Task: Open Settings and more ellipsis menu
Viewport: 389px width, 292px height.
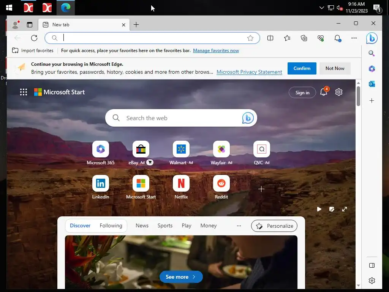Action: pos(354,38)
